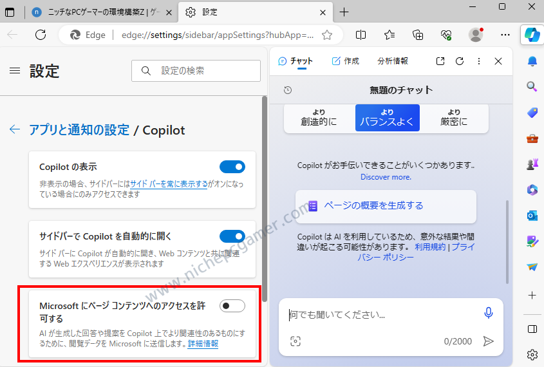Click the アプリと通知の設定 breadcrumb link

(x=79, y=129)
